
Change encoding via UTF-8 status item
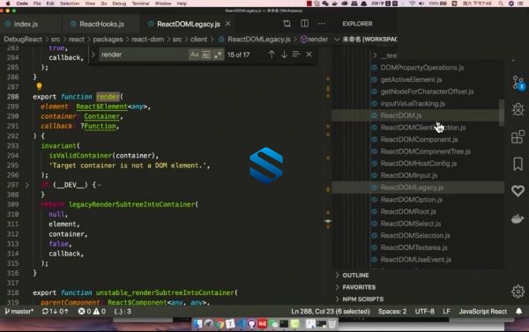click(424, 312)
